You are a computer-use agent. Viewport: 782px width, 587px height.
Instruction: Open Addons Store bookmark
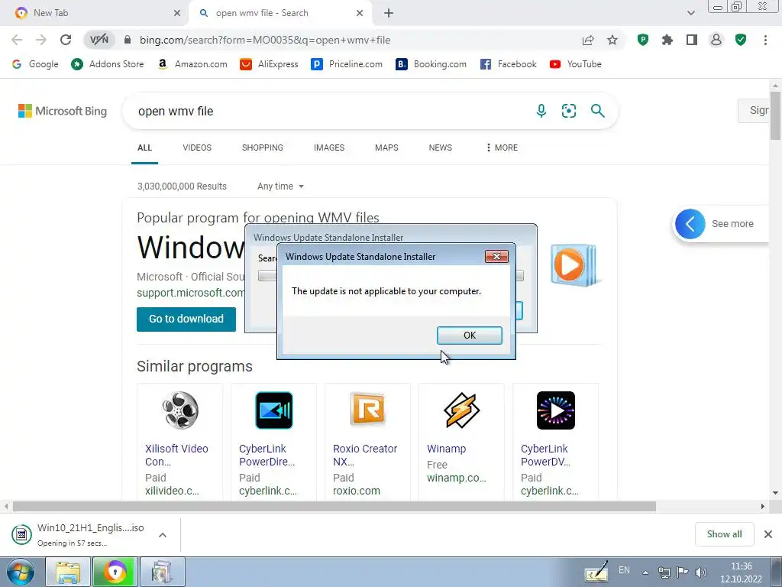(107, 64)
